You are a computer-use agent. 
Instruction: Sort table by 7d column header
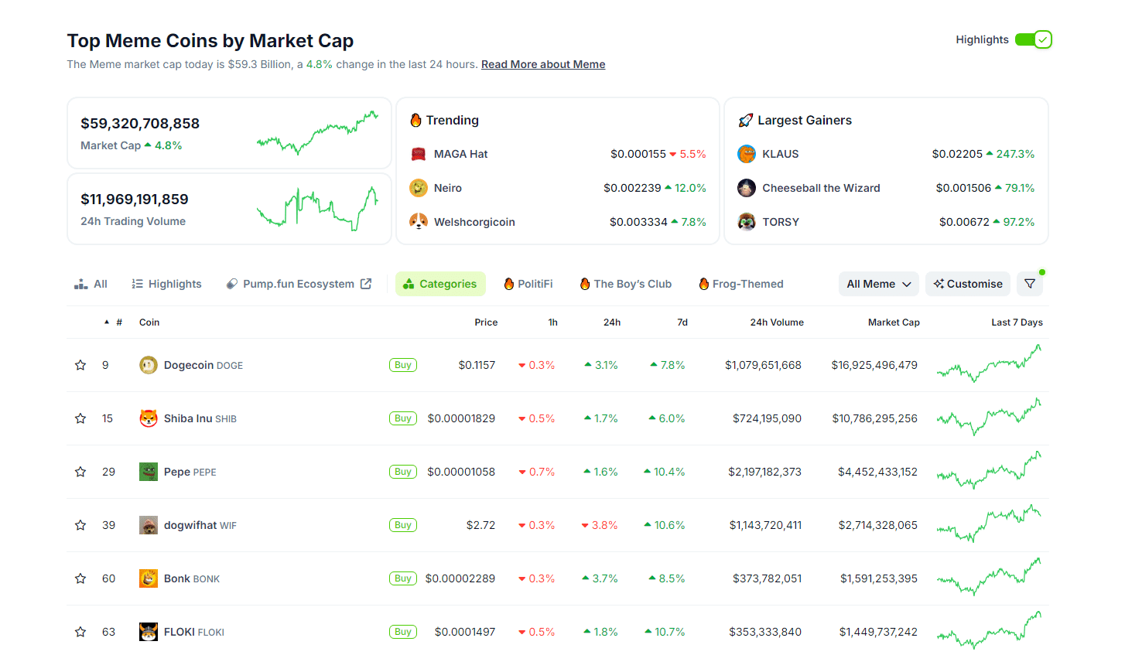click(682, 322)
